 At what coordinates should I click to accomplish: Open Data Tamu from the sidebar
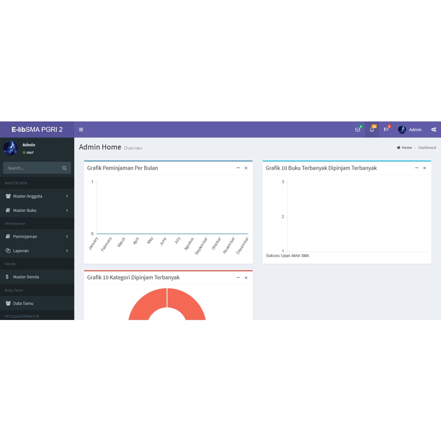37,304
